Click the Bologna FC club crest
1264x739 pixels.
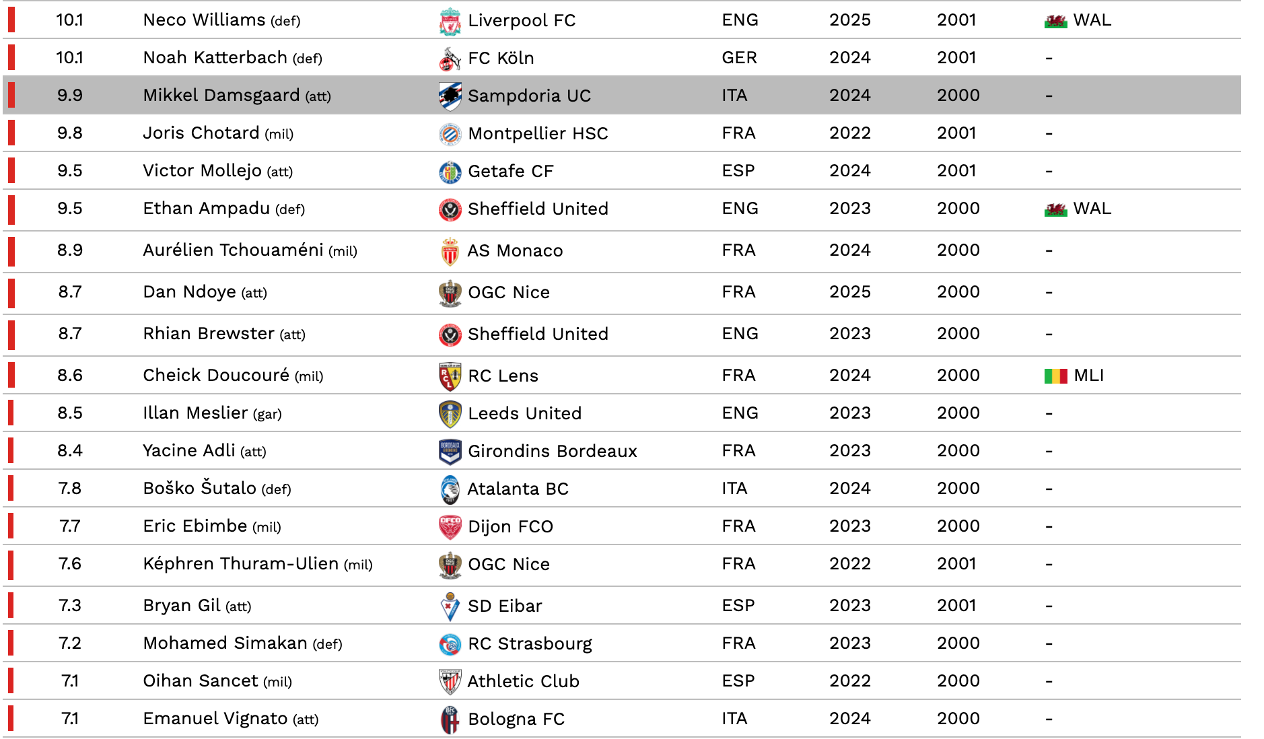pyautogui.click(x=450, y=719)
